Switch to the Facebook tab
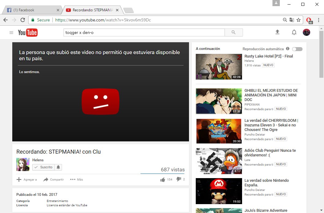 [x=32, y=10]
